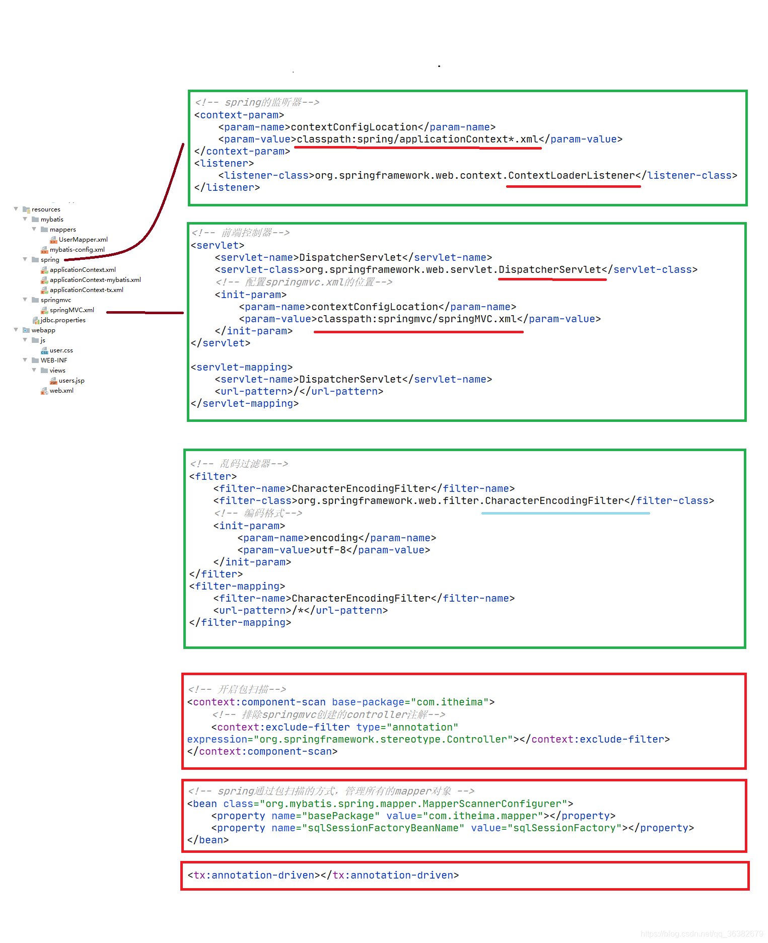Click the UserMapper.xml file icon
Viewport: 768px width, 943px height.
(x=53, y=240)
